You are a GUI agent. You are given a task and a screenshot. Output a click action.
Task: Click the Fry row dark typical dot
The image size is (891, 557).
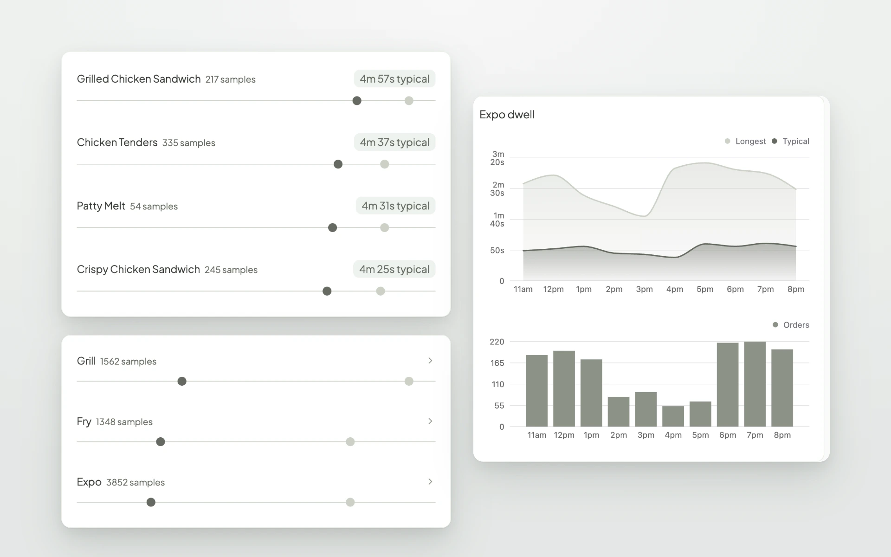point(161,442)
